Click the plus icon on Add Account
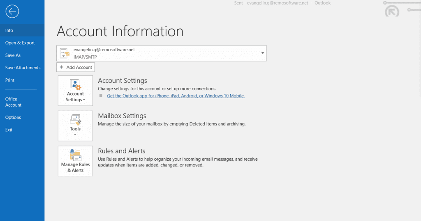Viewport: 421px width, 221px height. 62,67
